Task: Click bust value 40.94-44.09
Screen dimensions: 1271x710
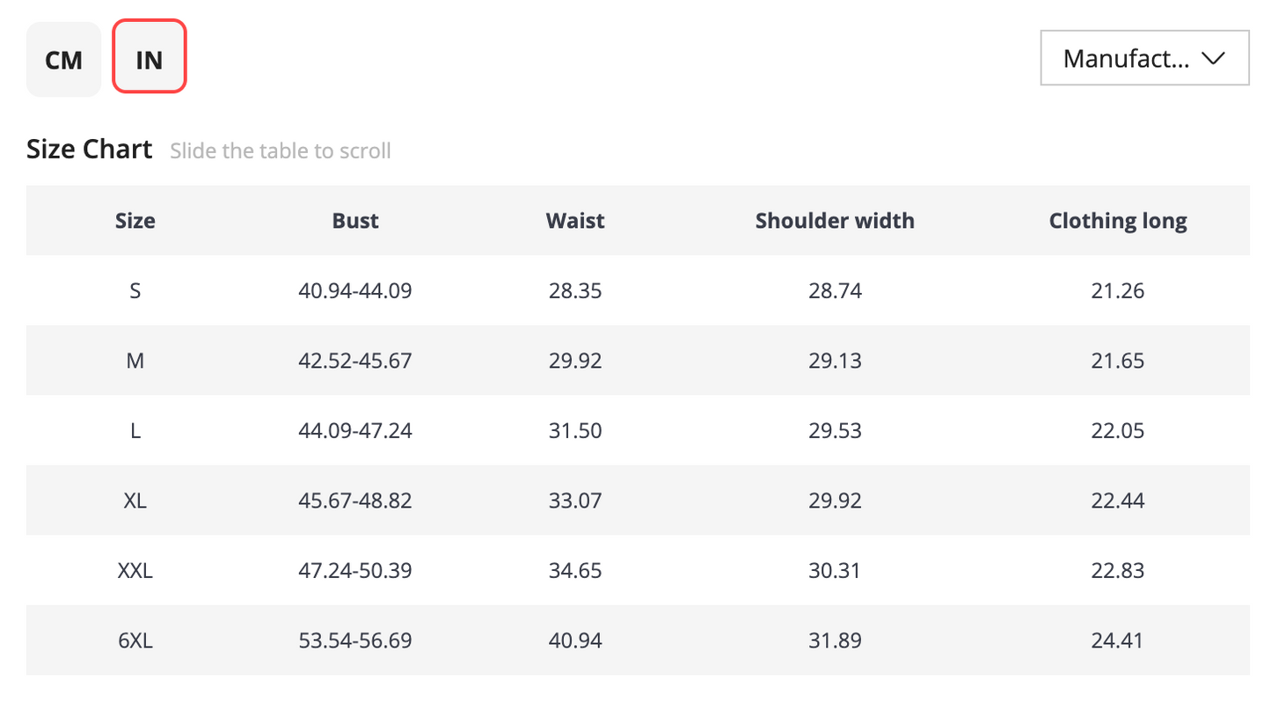Action: (355, 290)
